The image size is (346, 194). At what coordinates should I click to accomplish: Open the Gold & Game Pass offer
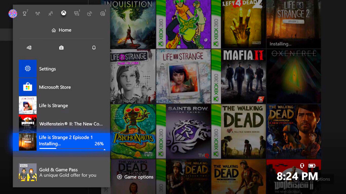point(61,172)
